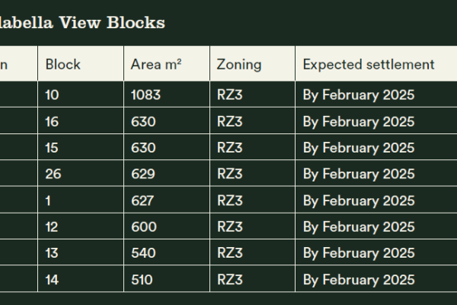Click the View Blocks table title
Viewport: 457px width, 305px height.
coord(82,23)
